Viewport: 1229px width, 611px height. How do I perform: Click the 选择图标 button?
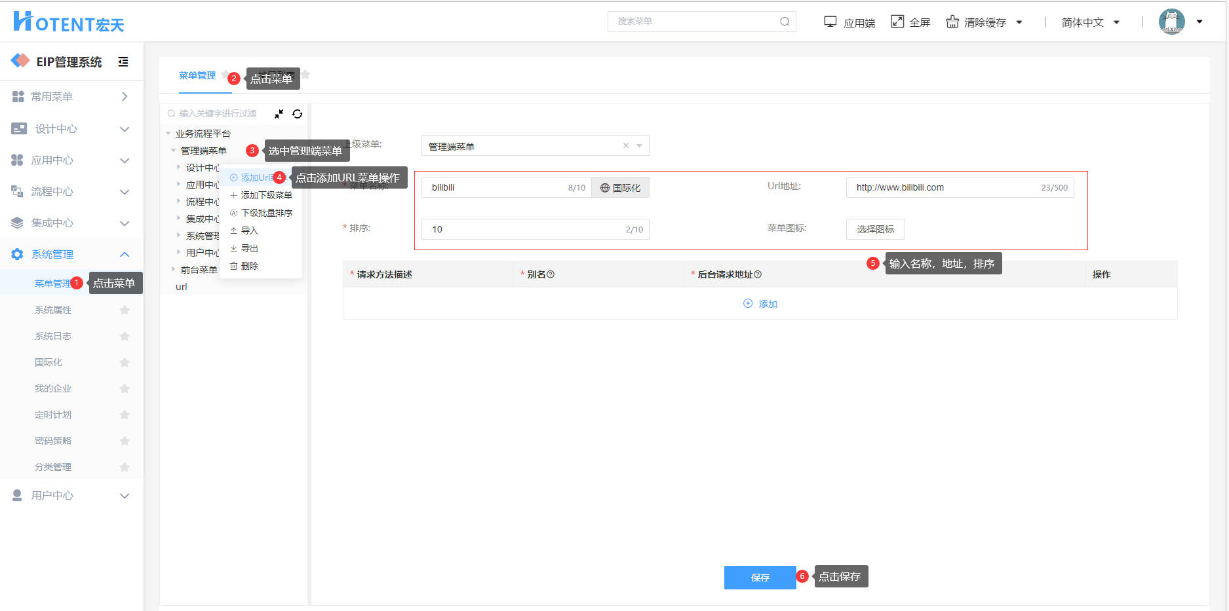tap(875, 229)
